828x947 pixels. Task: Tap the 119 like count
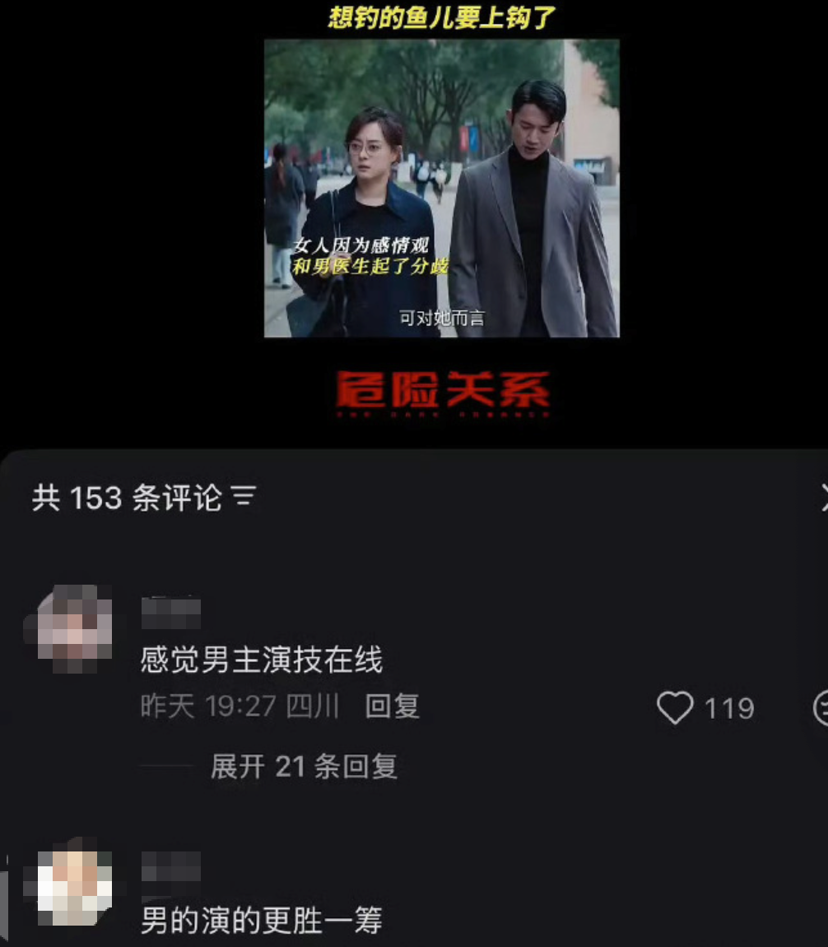(729, 708)
